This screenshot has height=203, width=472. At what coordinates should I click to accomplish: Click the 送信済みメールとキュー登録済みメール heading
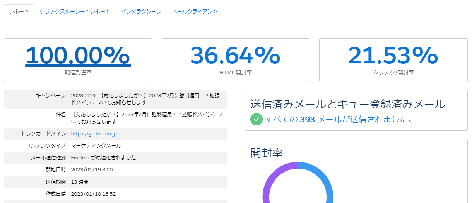coord(348,104)
